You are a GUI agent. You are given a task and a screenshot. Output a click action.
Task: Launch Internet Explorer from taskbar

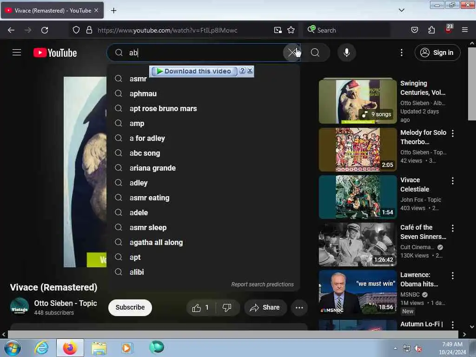pos(41,348)
